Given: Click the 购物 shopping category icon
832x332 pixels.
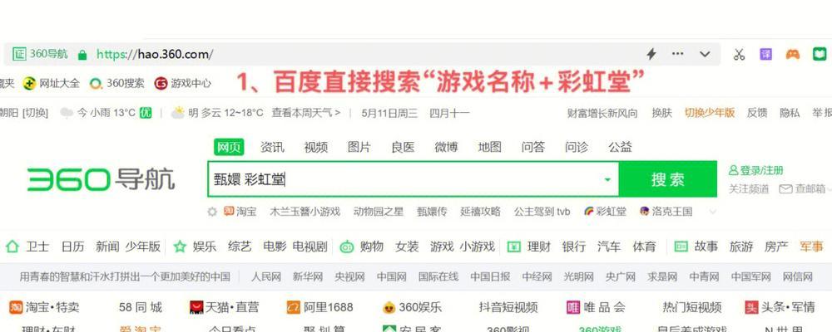Looking at the screenshot, I should click(x=347, y=247).
